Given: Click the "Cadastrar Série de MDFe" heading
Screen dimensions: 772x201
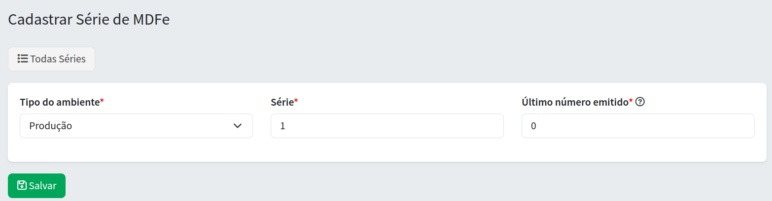Looking at the screenshot, I should (89, 20).
